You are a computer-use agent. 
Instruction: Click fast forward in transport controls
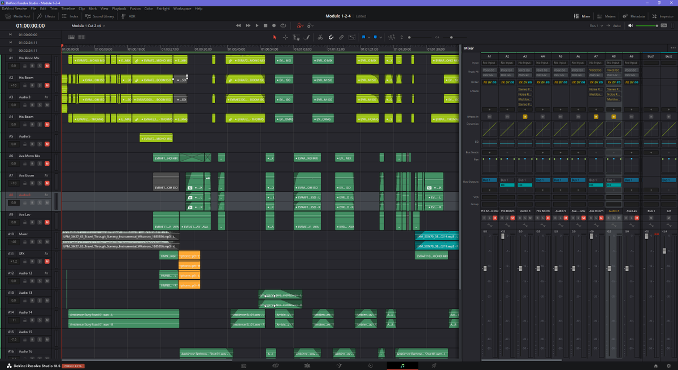click(x=248, y=25)
